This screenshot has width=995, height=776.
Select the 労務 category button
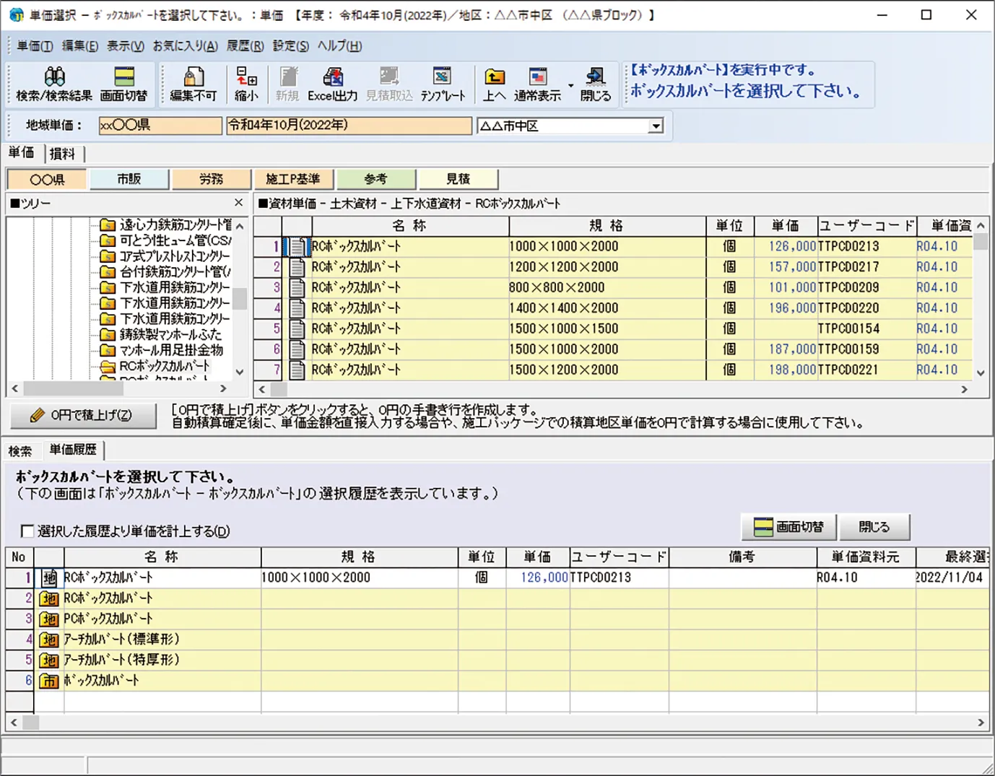coord(211,179)
